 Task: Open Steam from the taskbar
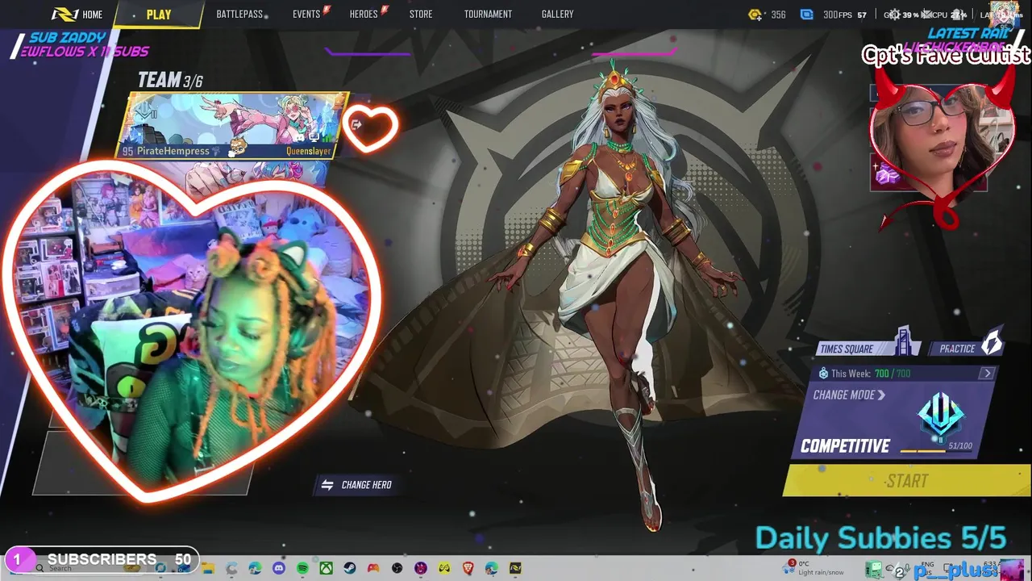pos(350,568)
